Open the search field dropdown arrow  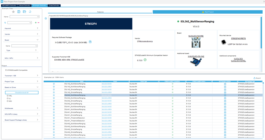(x=31, y=23)
